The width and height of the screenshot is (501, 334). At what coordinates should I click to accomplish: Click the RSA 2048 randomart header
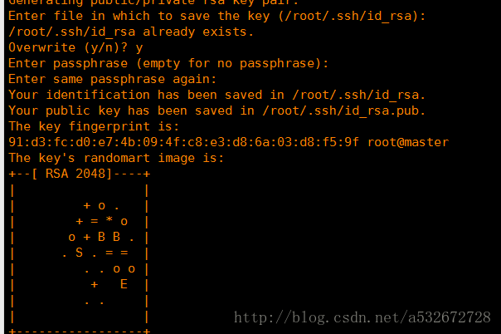[x=80, y=174]
